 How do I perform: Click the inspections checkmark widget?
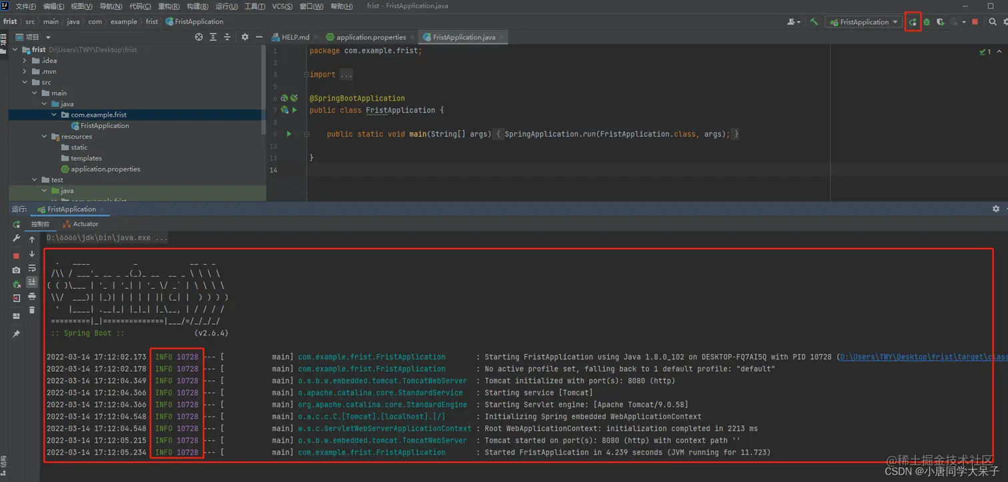(x=985, y=51)
